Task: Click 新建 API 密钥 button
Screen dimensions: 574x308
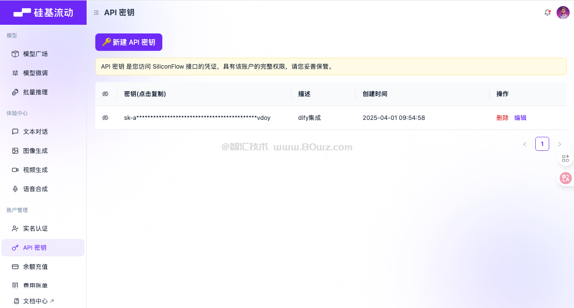Action: pos(128,42)
